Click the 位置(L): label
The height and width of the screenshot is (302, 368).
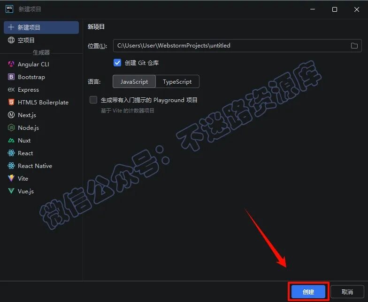[x=97, y=46]
